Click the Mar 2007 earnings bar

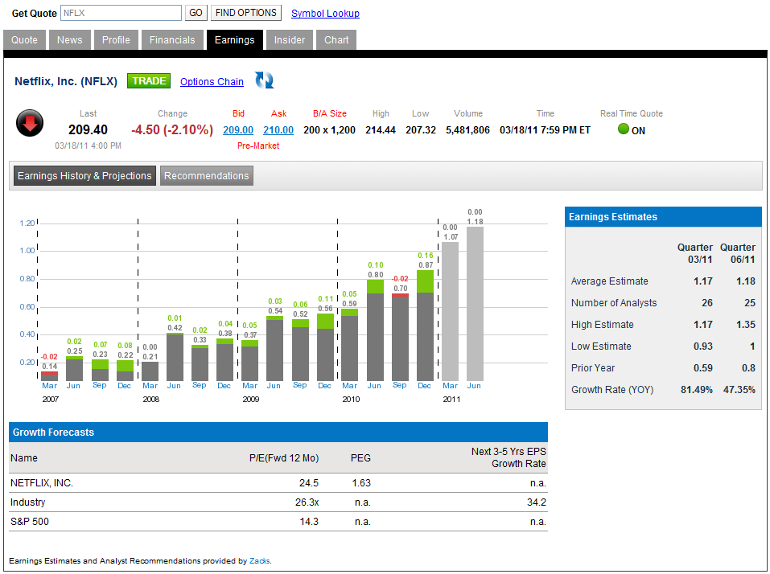tap(50, 376)
